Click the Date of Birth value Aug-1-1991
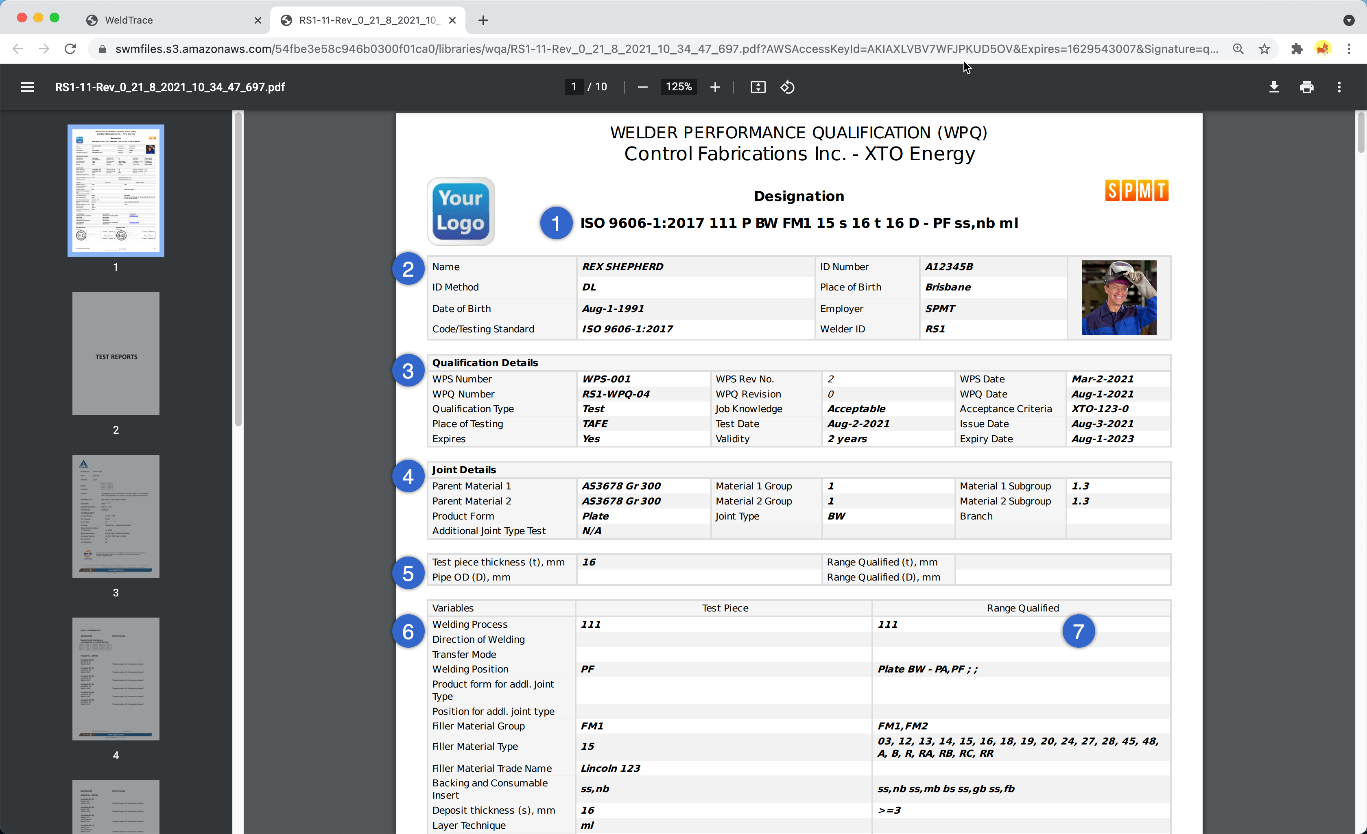The width and height of the screenshot is (1367, 834). [x=612, y=308]
